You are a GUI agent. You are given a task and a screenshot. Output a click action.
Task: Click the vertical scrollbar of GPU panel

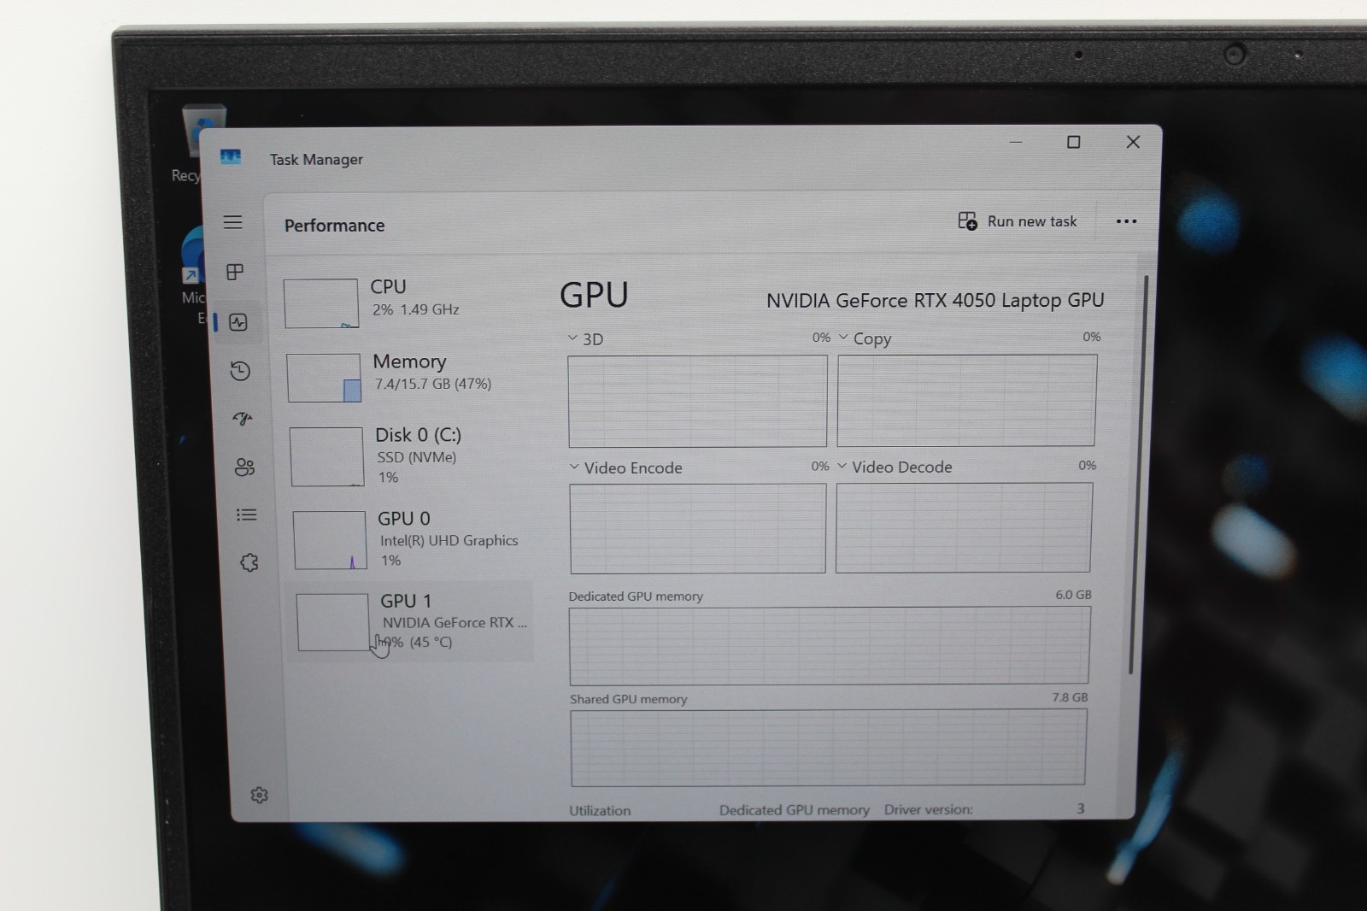(1138, 474)
